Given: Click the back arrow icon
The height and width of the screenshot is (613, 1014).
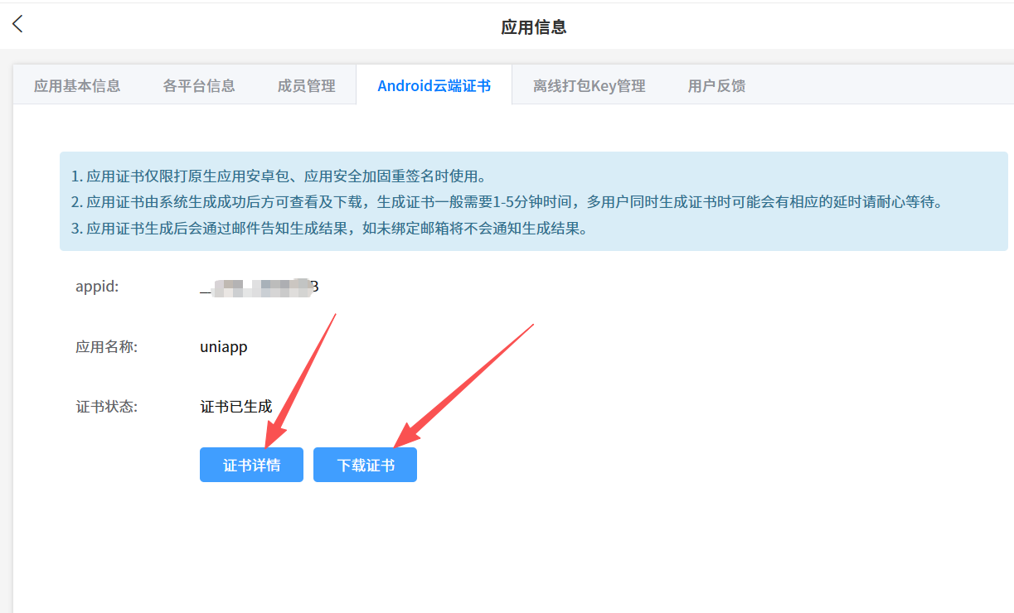Looking at the screenshot, I should click(18, 25).
